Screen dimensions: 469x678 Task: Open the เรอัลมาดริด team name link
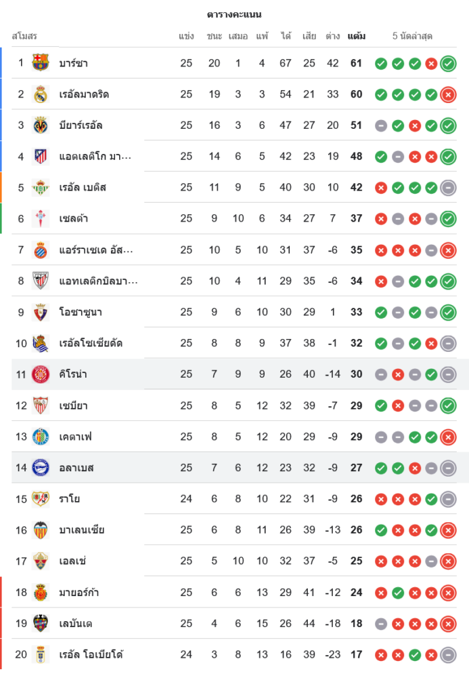[84, 95]
